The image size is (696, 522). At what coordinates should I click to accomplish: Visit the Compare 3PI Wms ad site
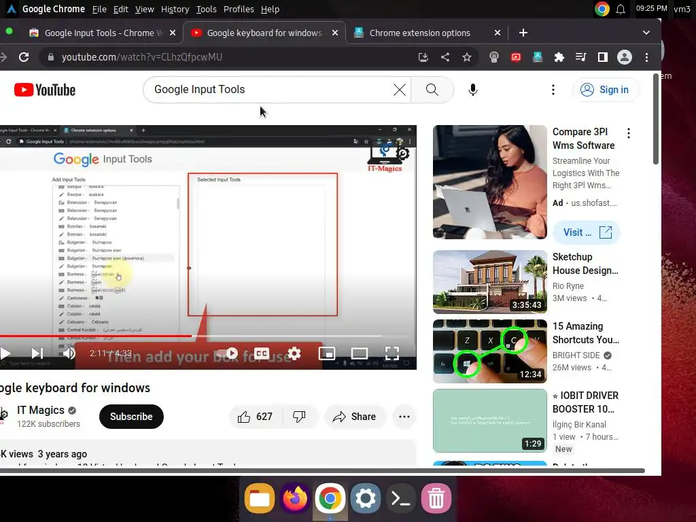tap(587, 232)
